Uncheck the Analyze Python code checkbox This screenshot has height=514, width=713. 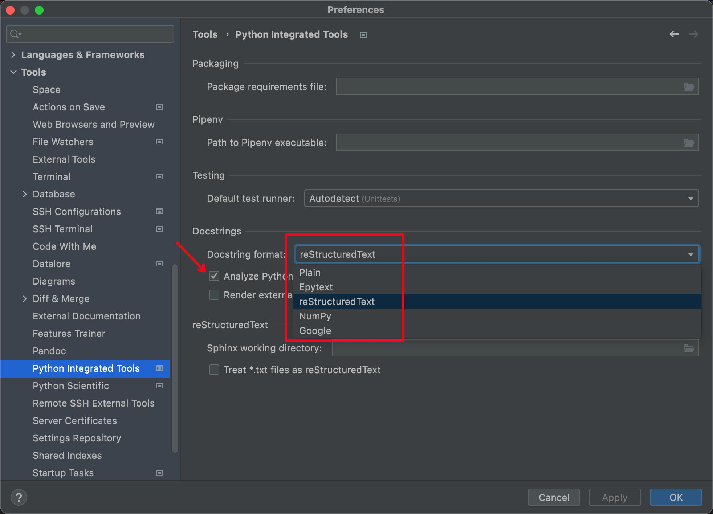[x=214, y=276]
